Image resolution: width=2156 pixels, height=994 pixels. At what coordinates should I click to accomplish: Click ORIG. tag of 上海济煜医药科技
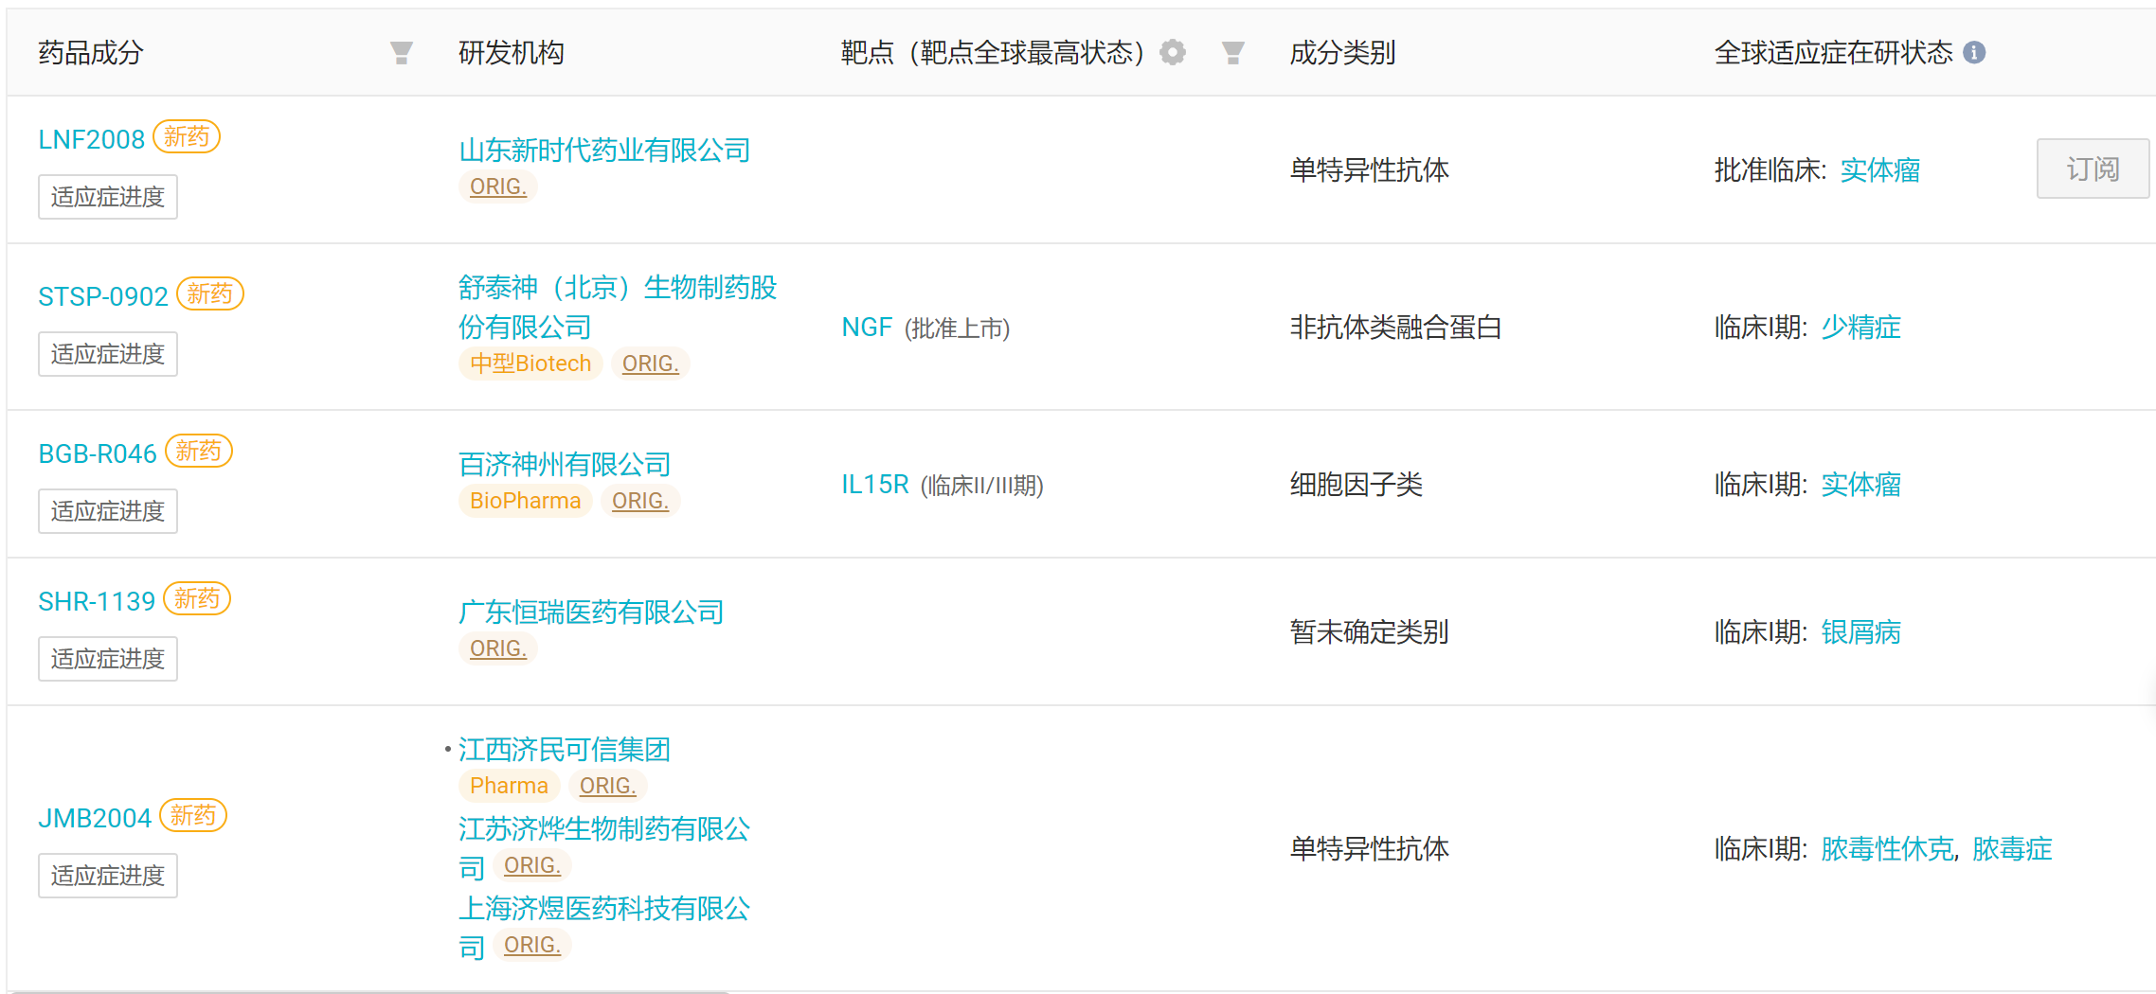tap(532, 945)
